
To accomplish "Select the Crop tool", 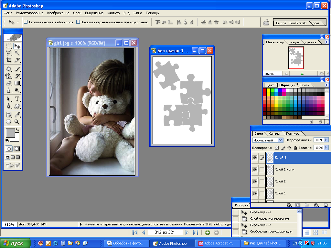I will (9, 60).
